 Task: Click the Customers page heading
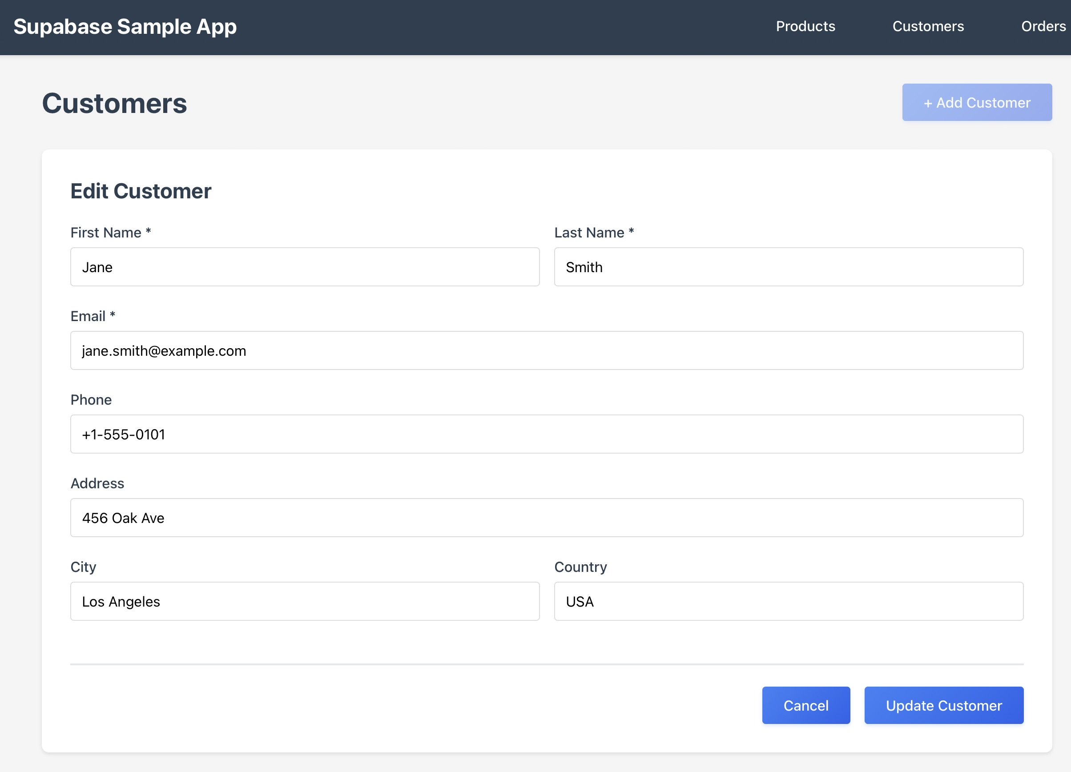tap(114, 104)
